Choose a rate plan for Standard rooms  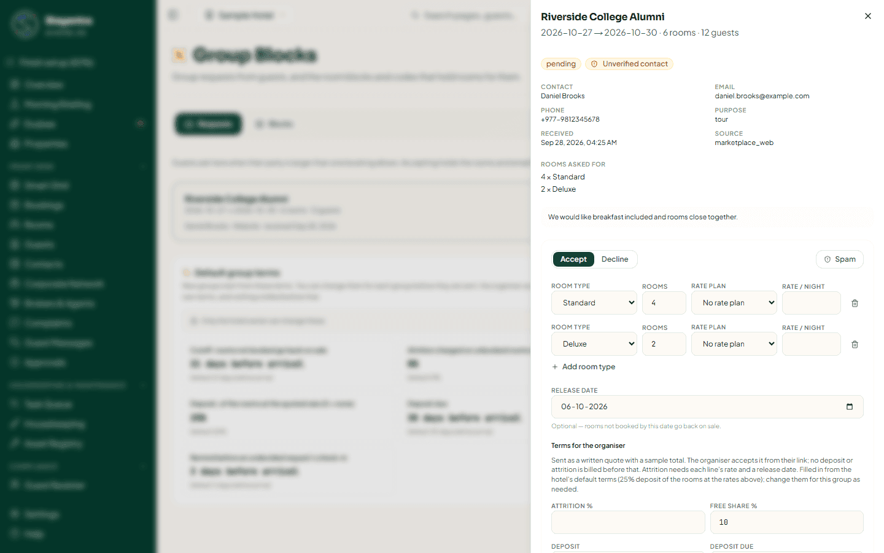click(x=734, y=303)
